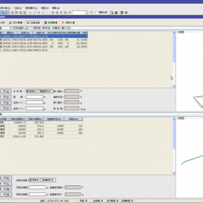Click the printer icon in toolbar
Viewport: 203px width, 203px height.
(116, 13)
